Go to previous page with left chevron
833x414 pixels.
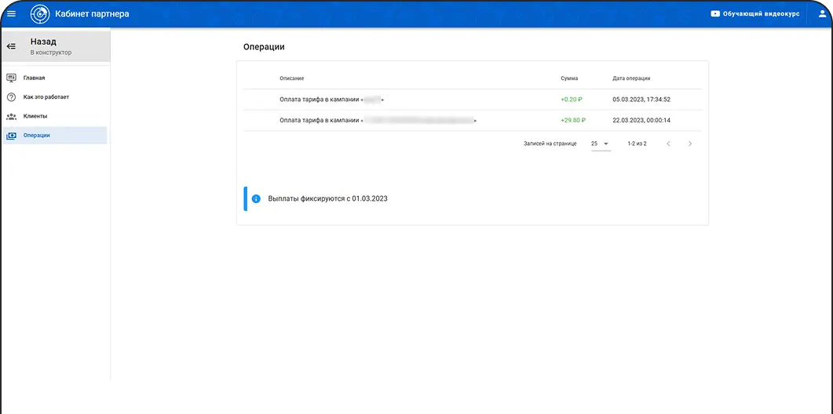(x=668, y=144)
